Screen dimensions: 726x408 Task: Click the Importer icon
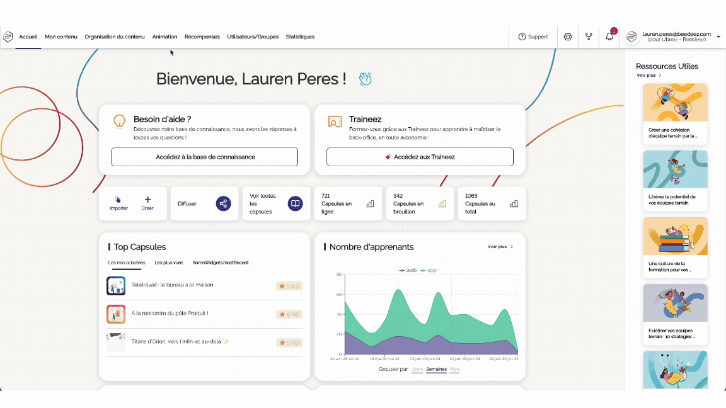click(x=118, y=200)
